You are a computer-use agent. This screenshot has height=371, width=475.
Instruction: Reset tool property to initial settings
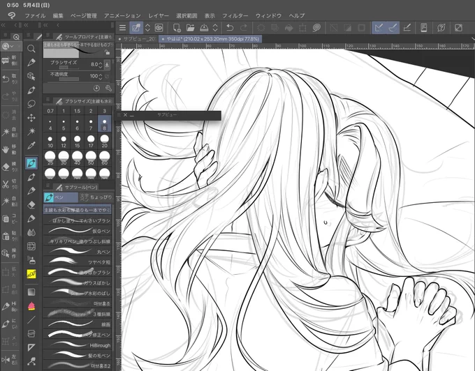coord(96,89)
